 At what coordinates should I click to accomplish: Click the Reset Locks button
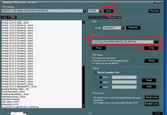point(152,97)
